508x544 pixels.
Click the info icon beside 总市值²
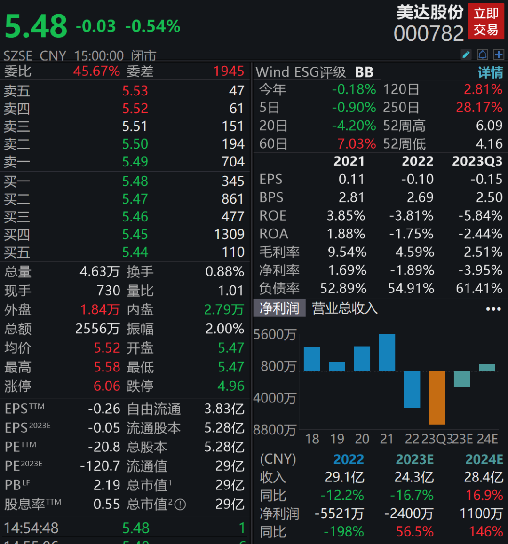(180, 505)
